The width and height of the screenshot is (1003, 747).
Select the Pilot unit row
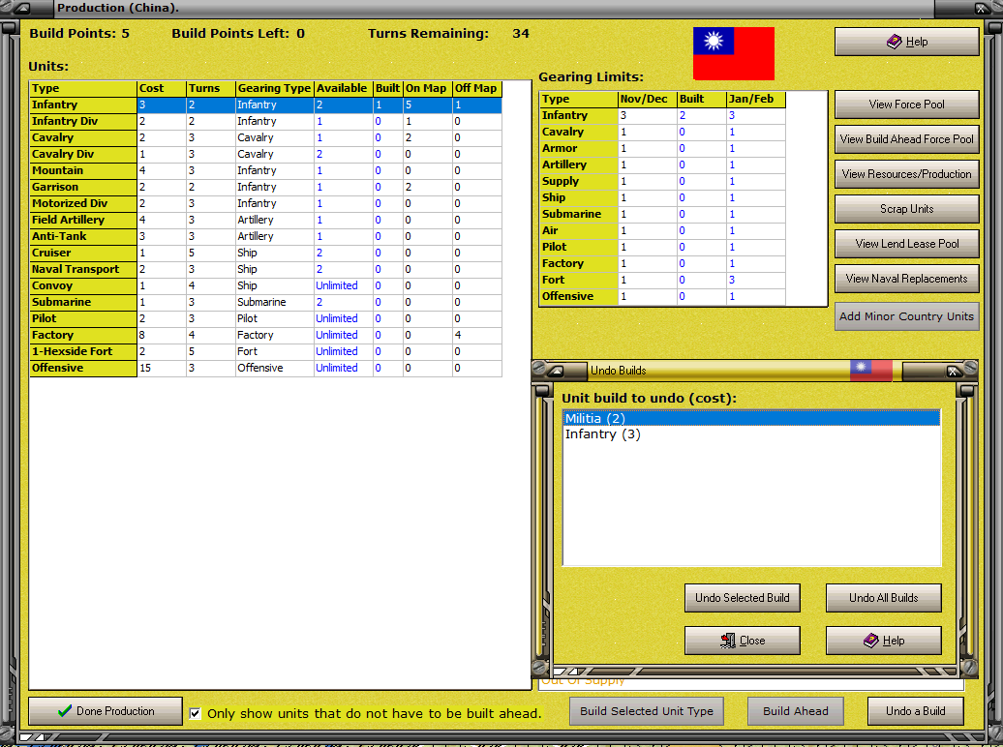click(265, 318)
